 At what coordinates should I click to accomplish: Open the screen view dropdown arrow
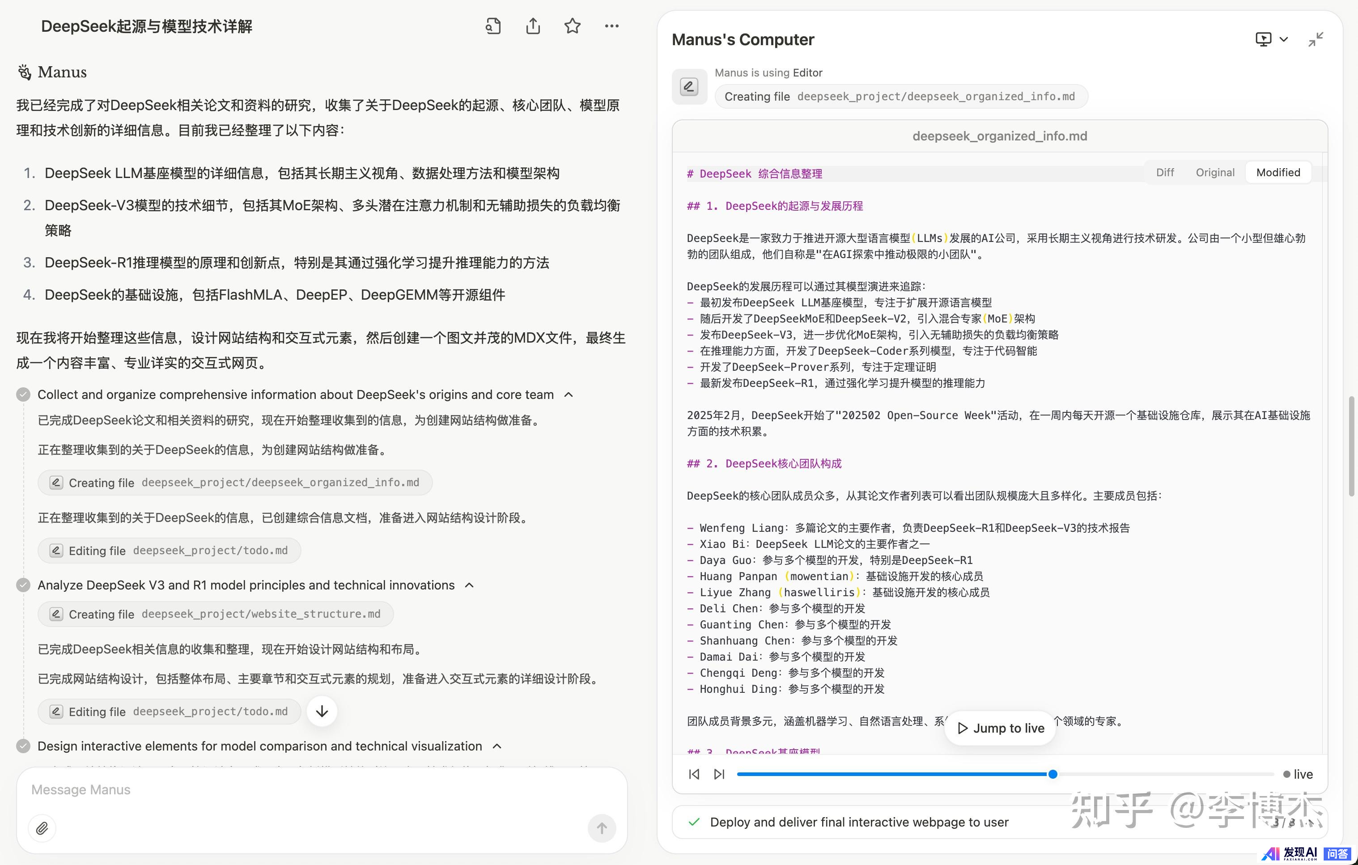[x=1284, y=39]
